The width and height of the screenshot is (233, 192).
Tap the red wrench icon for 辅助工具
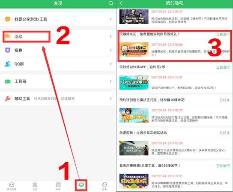point(8,99)
